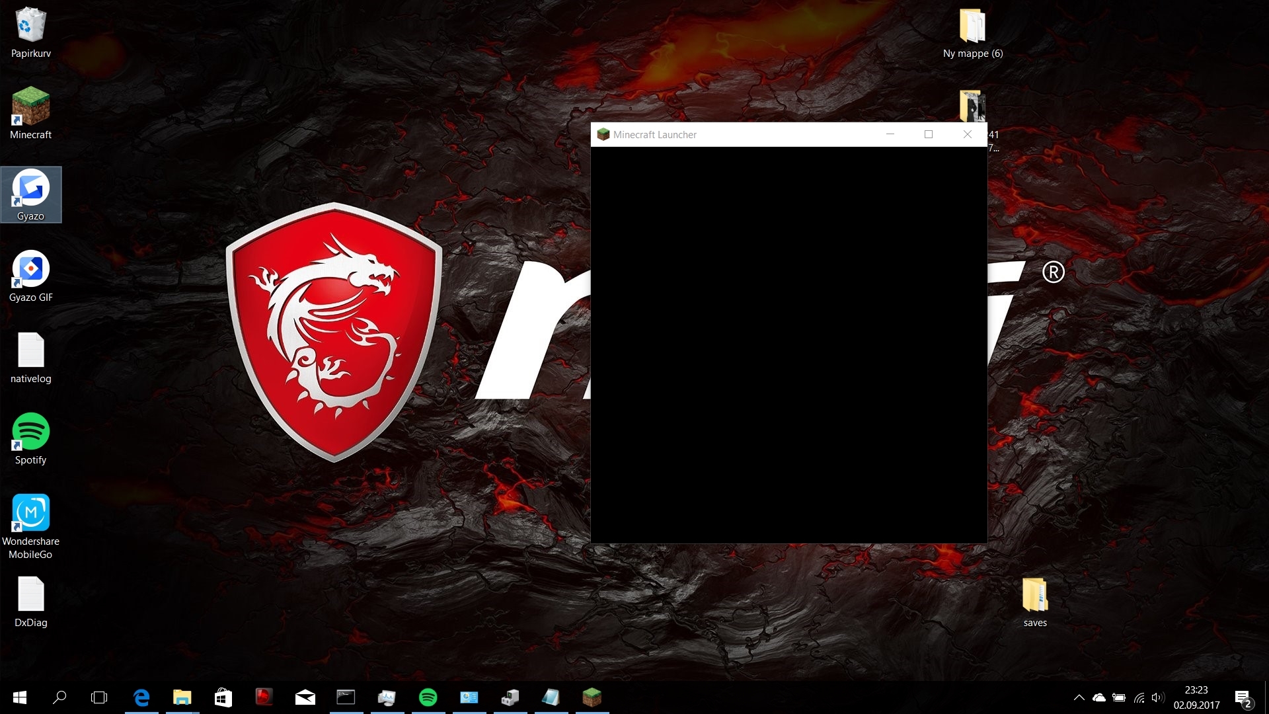The height and width of the screenshot is (714, 1269).
Task: Open the volume control in tray
Action: (x=1157, y=697)
